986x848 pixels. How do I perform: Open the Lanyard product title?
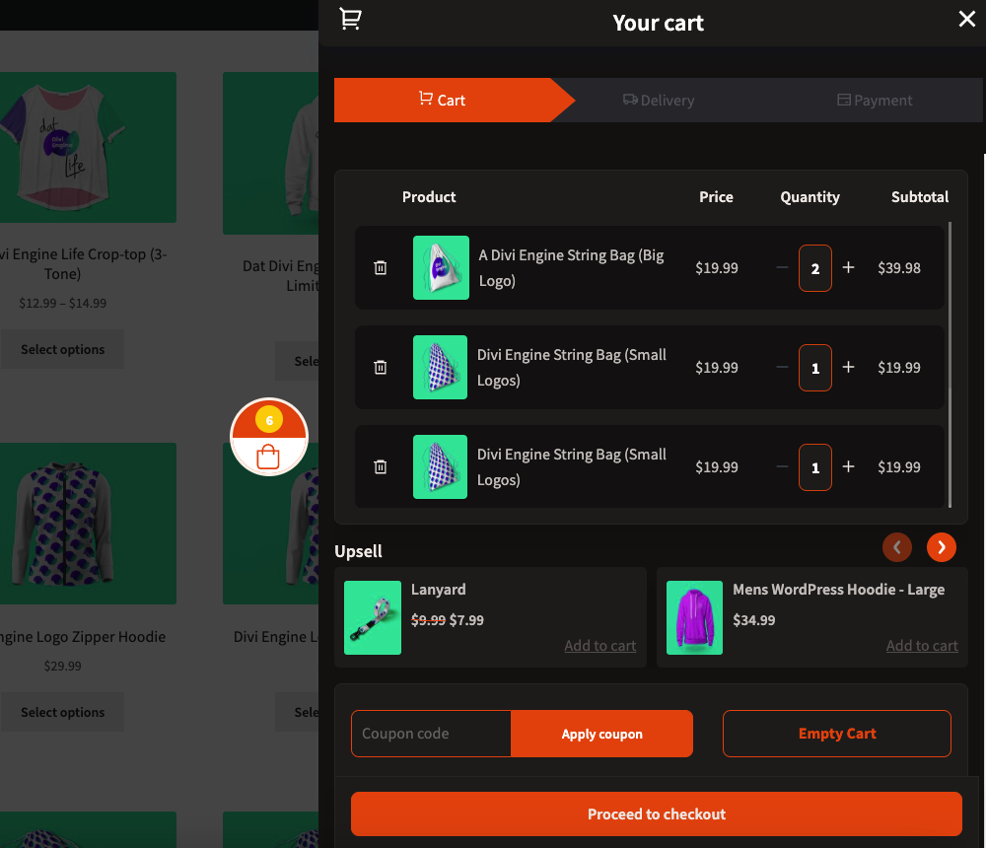click(439, 590)
